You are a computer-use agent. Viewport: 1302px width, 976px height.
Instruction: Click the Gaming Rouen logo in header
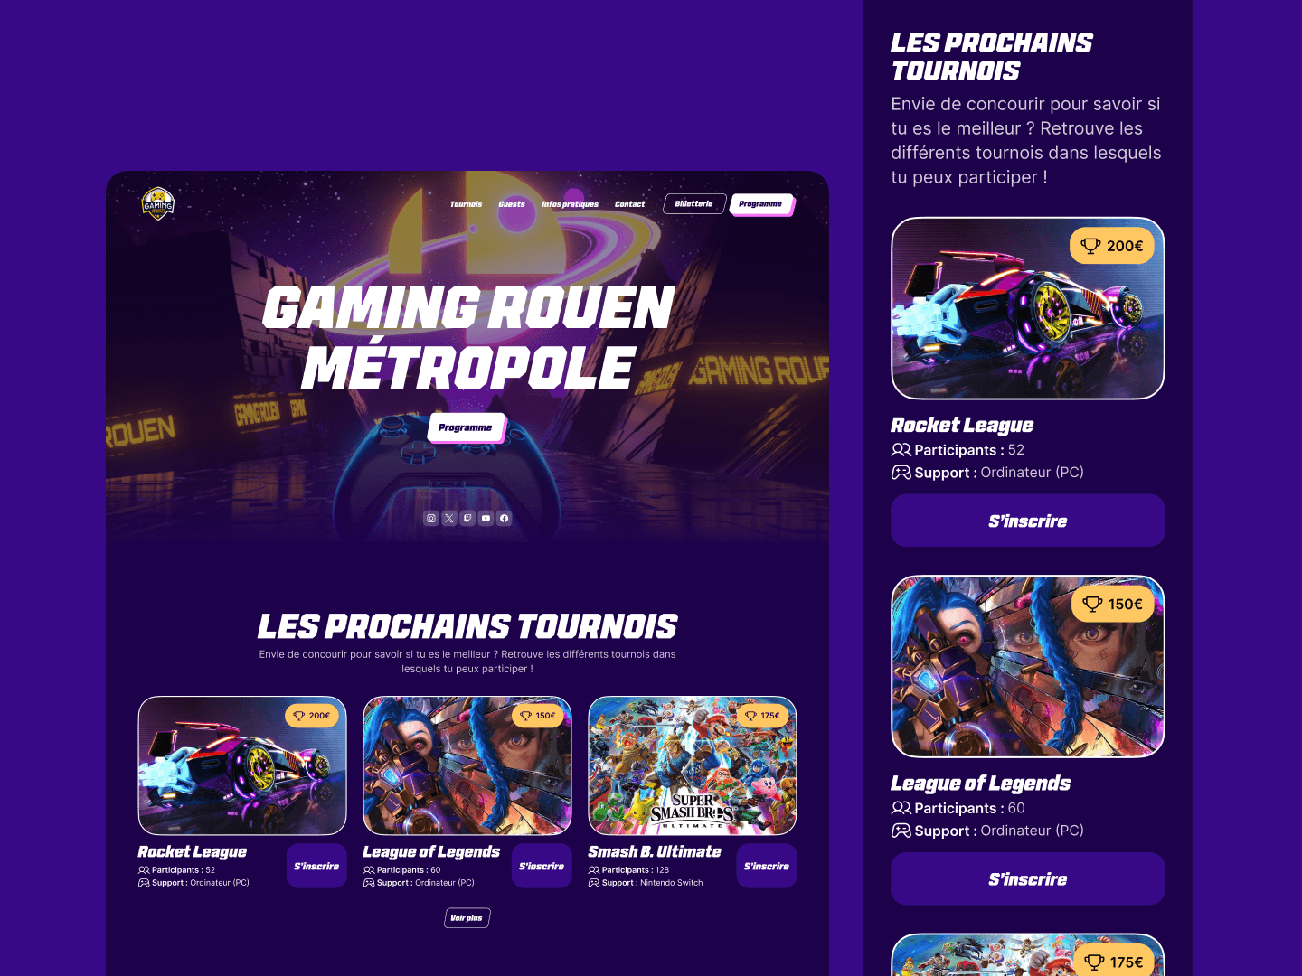tap(157, 204)
